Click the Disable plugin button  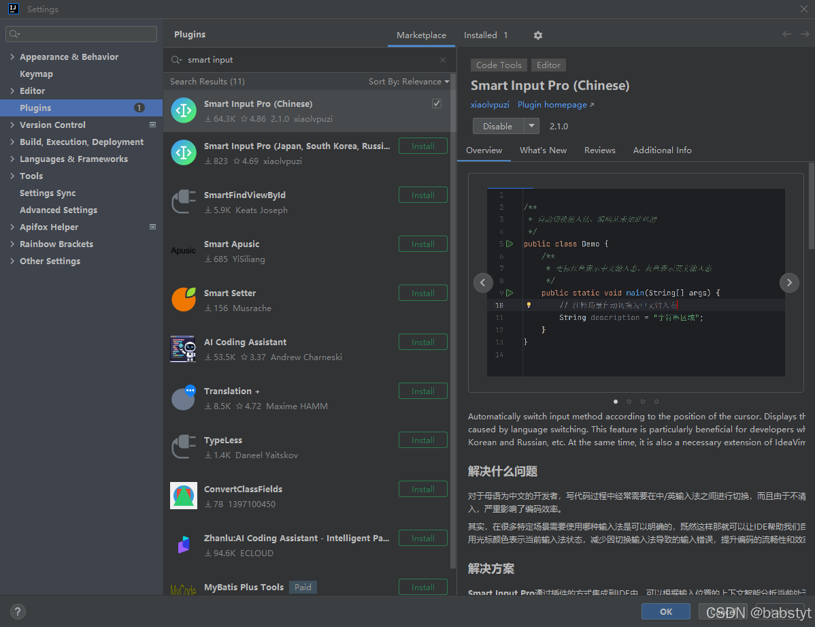click(498, 126)
